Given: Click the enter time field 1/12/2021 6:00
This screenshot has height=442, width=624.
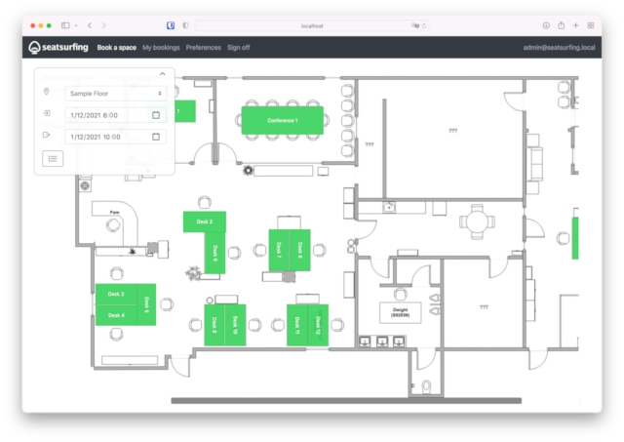Looking at the screenshot, I should coord(115,115).
